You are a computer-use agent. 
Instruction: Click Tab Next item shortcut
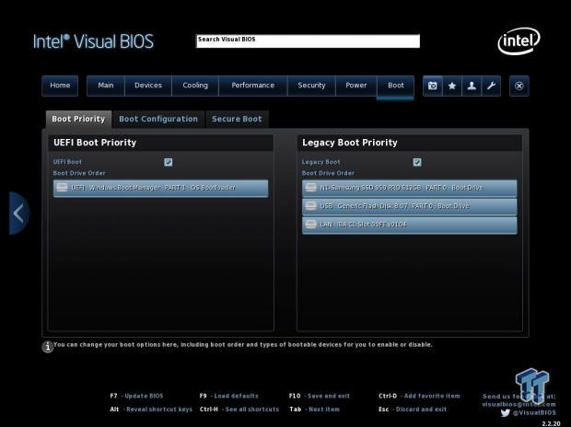point(314,410)
